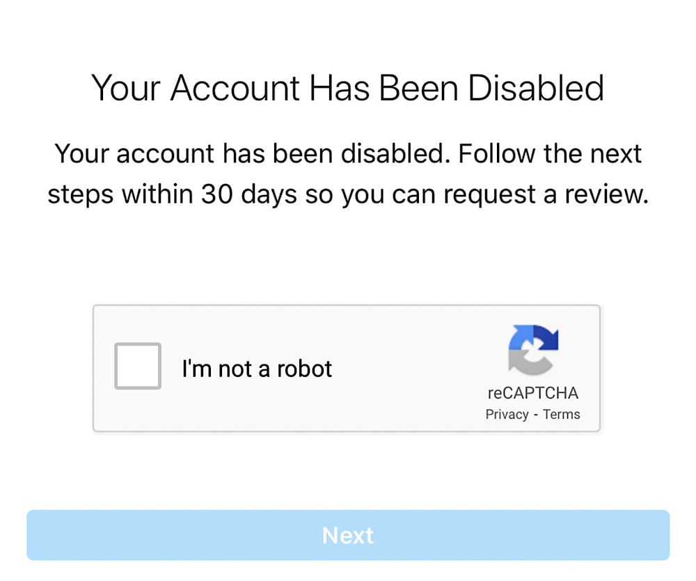The height and width of the screenshot is (581, 696).
Task: Select the blue and gray circular arrows icon
Action: pos(533,350)
